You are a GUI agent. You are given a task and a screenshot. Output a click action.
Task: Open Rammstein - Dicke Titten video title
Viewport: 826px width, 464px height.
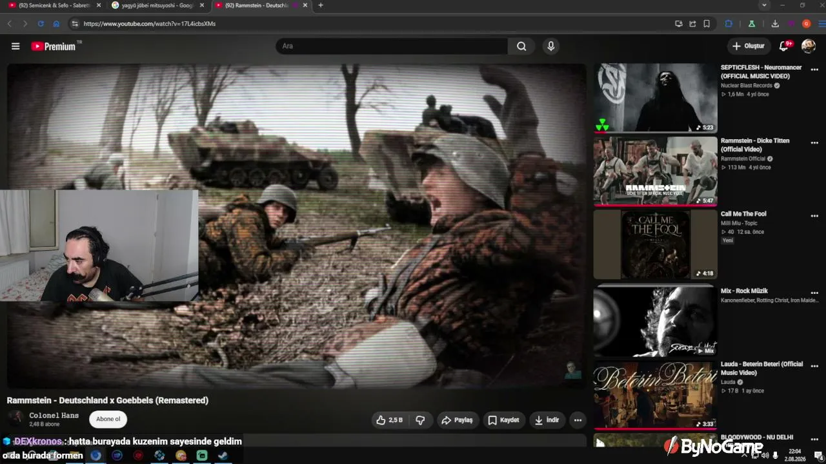[x=756, y=145]
